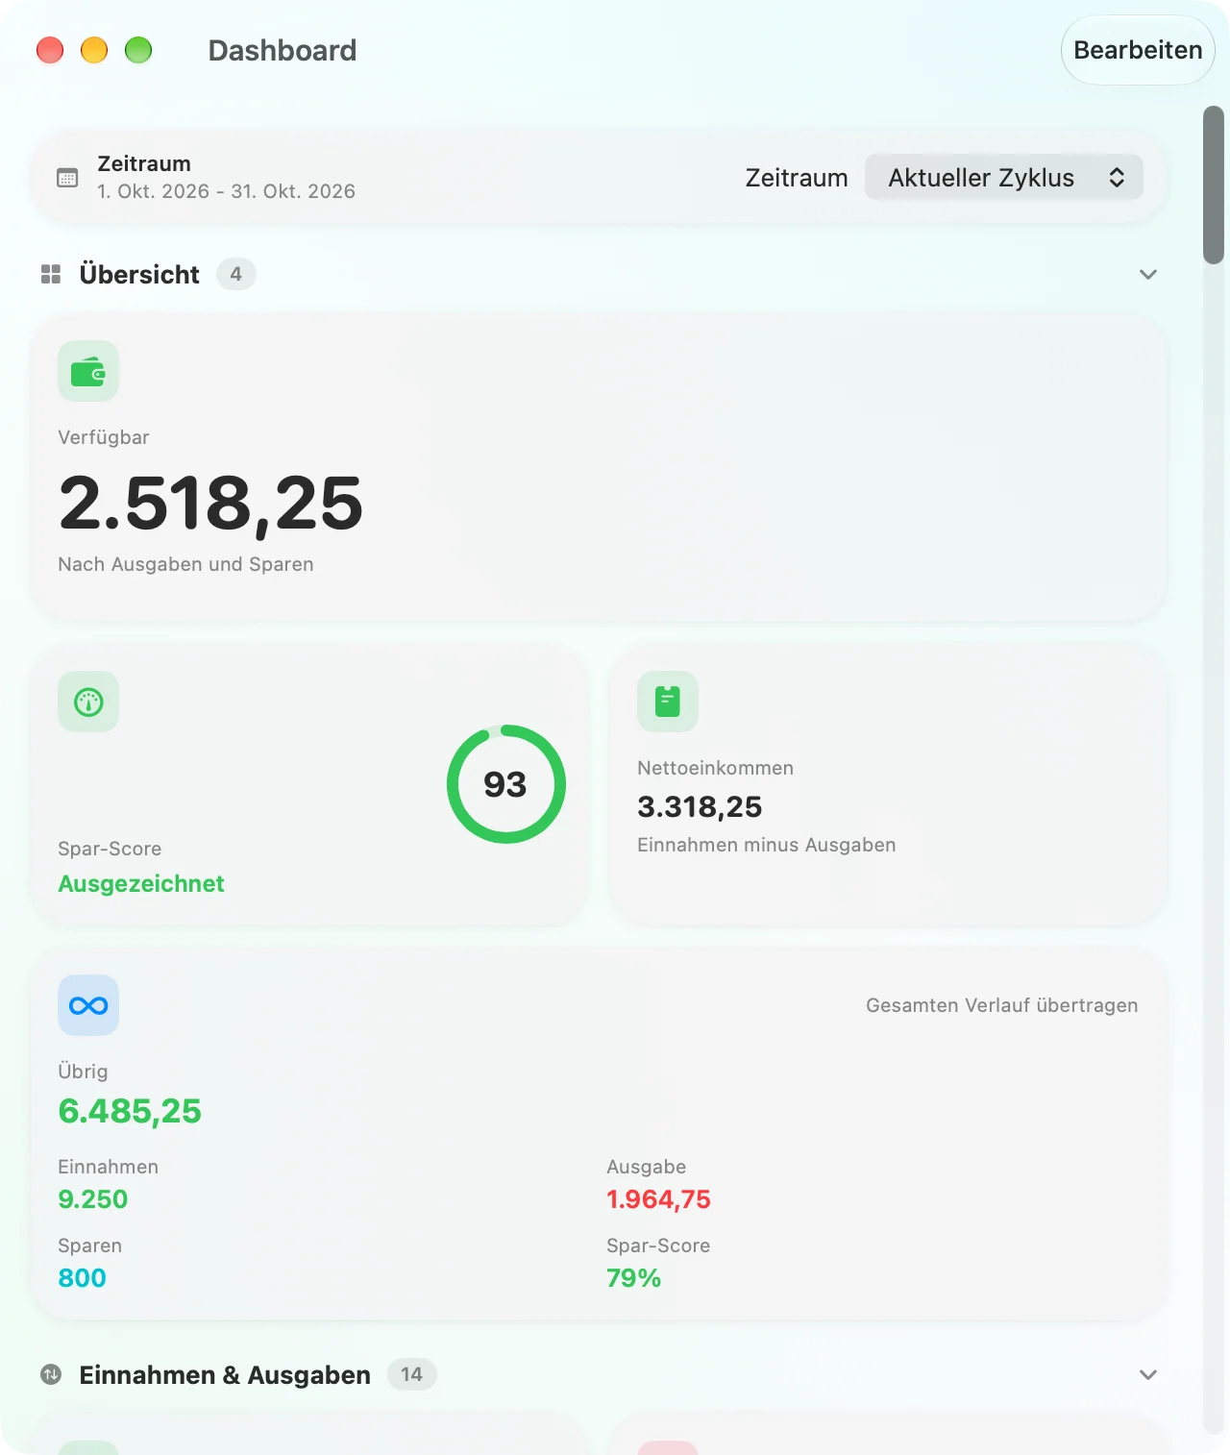Screen dimensions: 1230x1455
Task: Open the Aktueller Zyklus period dropdown
Action: 1004,178
